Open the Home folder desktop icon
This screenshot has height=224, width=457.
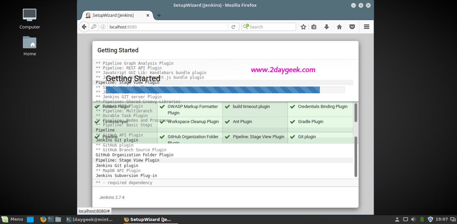click(x=30, y=46)
